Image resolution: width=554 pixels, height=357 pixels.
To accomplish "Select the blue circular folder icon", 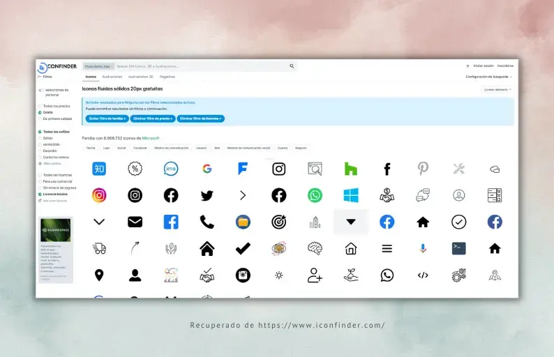I will [x=243, y=222].
